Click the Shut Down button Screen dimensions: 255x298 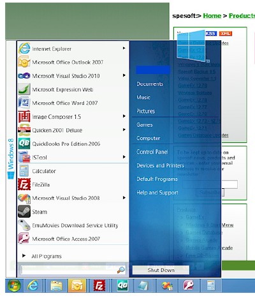[x=161, y=270]
